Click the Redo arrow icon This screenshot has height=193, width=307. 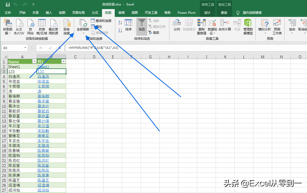pos(24,4)
